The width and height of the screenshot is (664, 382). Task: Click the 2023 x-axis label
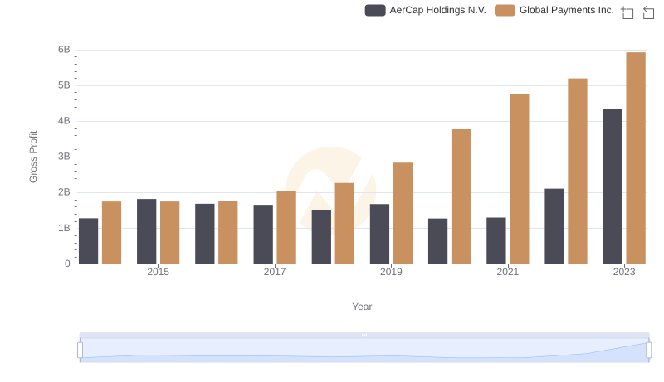[624, 272]
